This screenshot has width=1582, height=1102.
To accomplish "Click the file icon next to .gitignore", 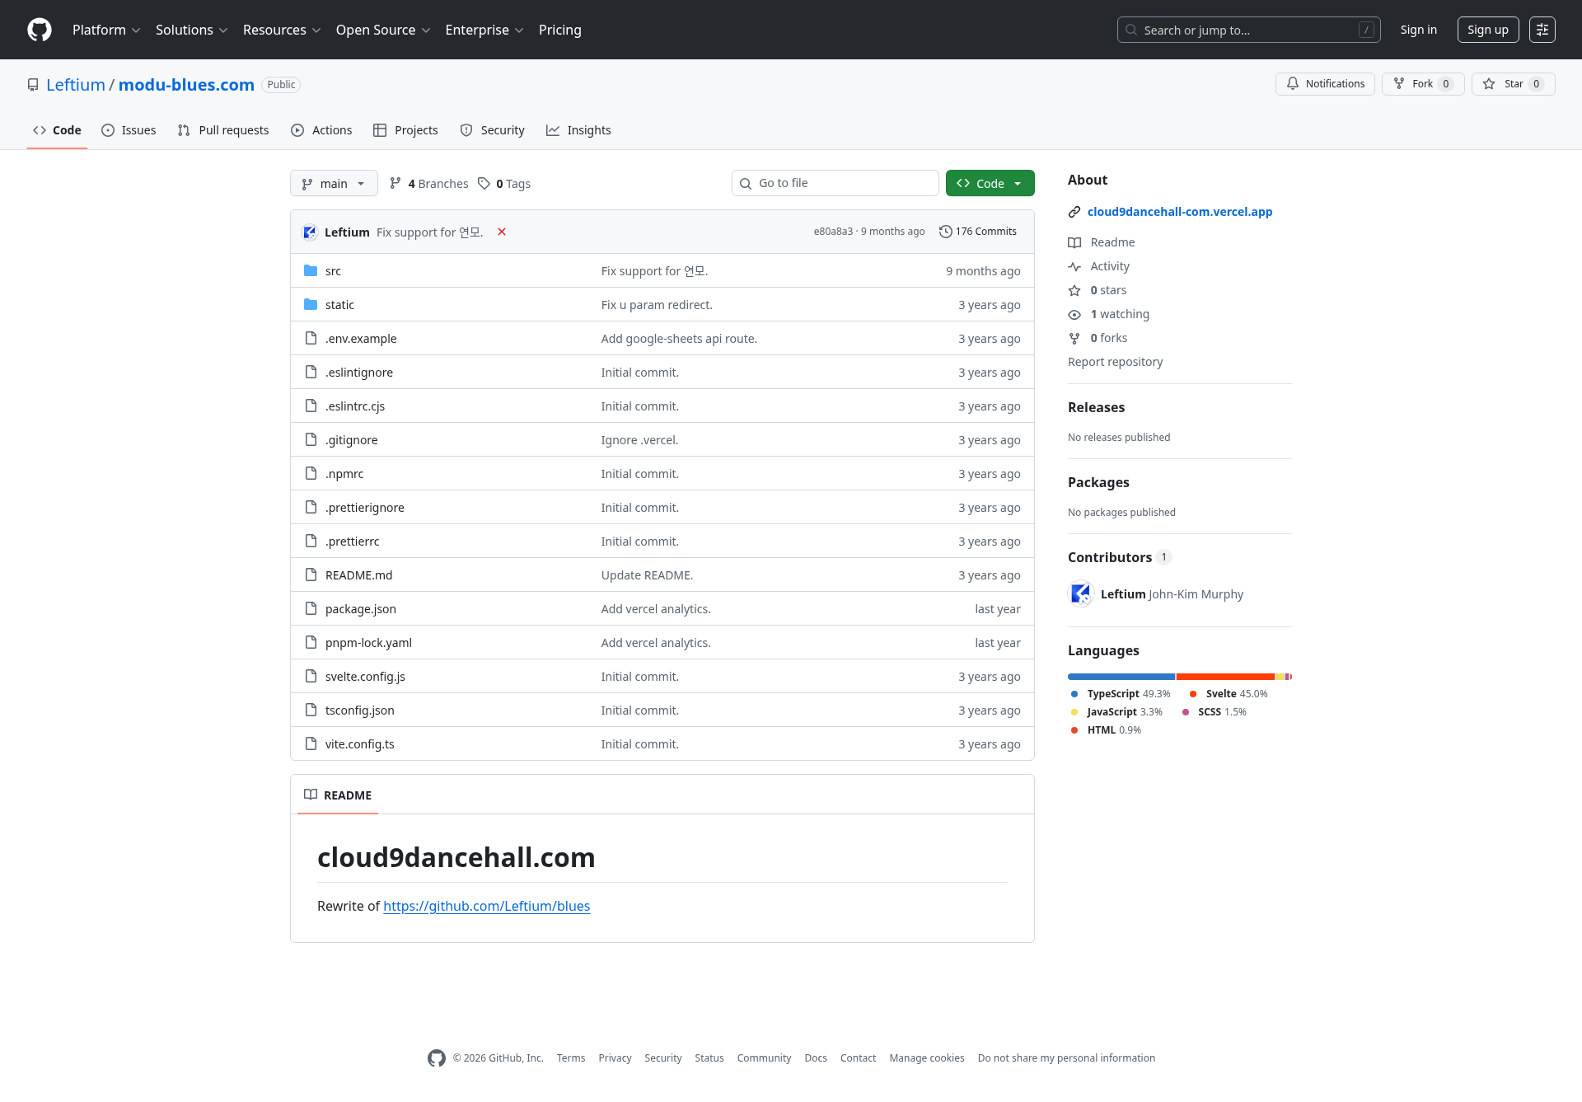I will pyautogui.click(x=311, y=439).
